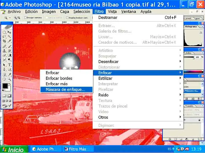Select the Gradient tool
Screen dimensions: 205x153
click(x=9, y=55)
